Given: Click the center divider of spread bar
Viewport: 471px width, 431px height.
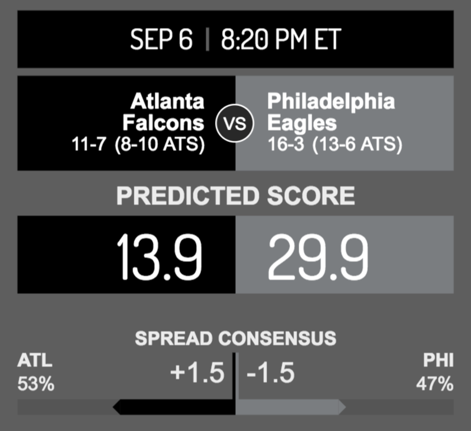Looking at the screenshot, I should [235, 383].
